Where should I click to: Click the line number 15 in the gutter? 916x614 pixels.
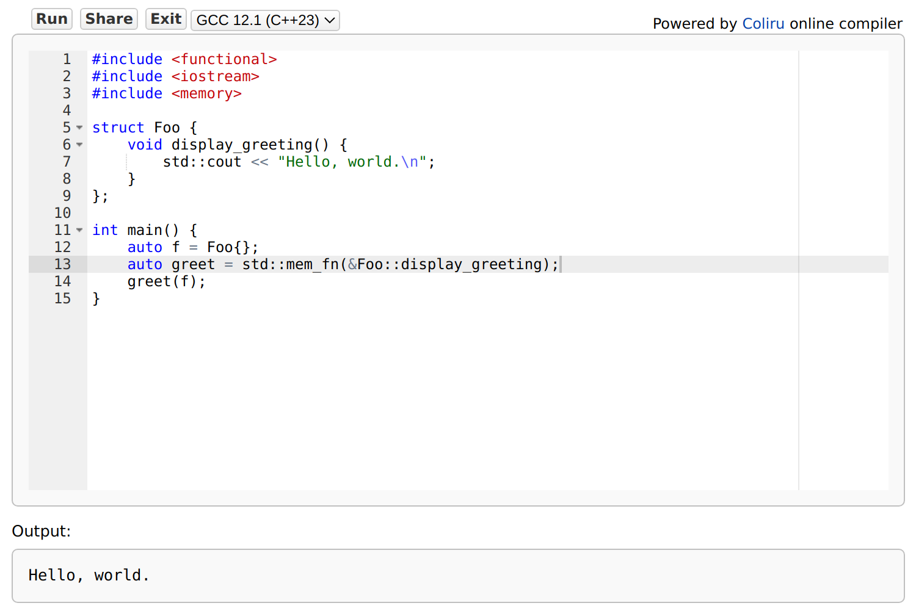tap(62, 298)
